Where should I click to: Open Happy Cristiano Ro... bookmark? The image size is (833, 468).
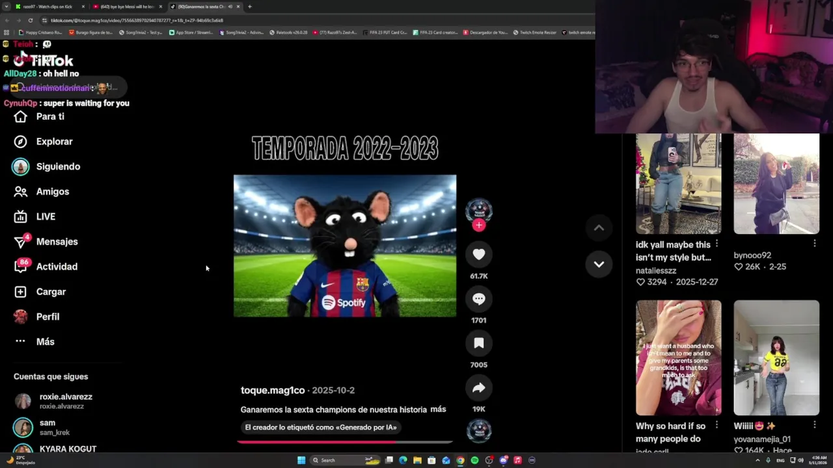tap(40, 32)
